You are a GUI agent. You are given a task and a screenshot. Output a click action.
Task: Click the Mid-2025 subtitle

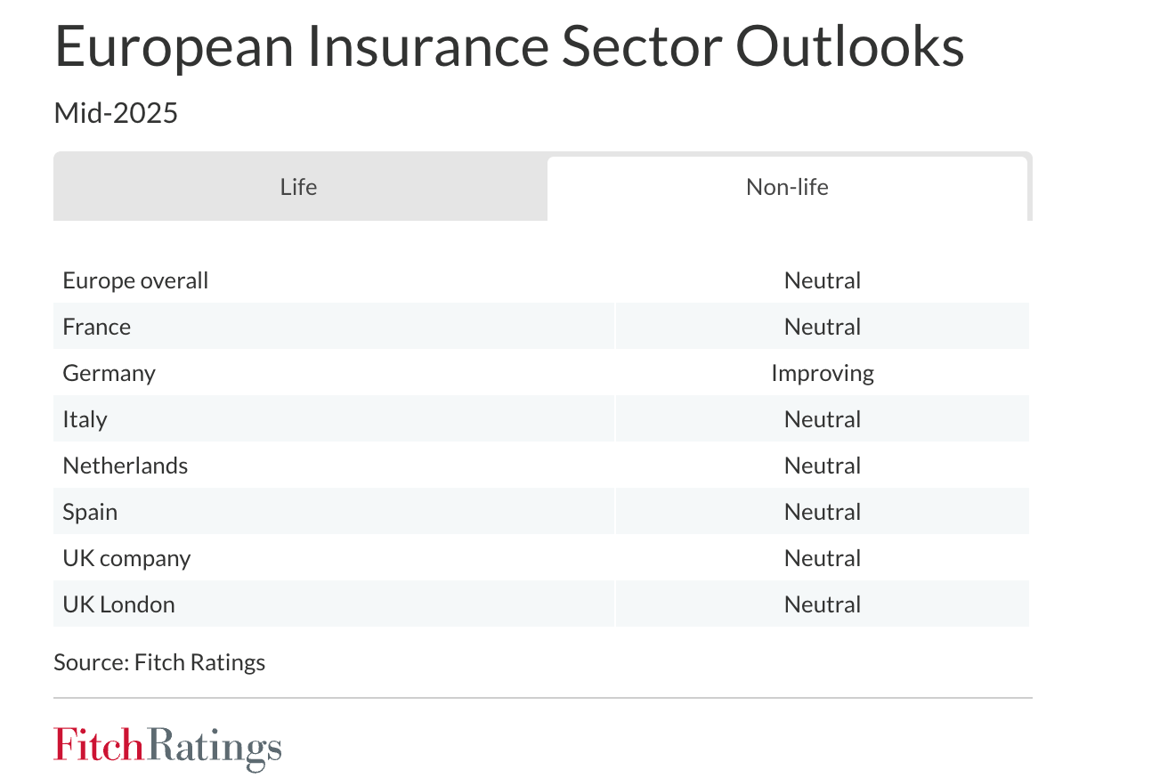pyautogui.click(x=116, y=113)
